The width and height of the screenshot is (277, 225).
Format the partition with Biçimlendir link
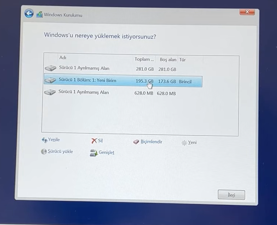151,142
